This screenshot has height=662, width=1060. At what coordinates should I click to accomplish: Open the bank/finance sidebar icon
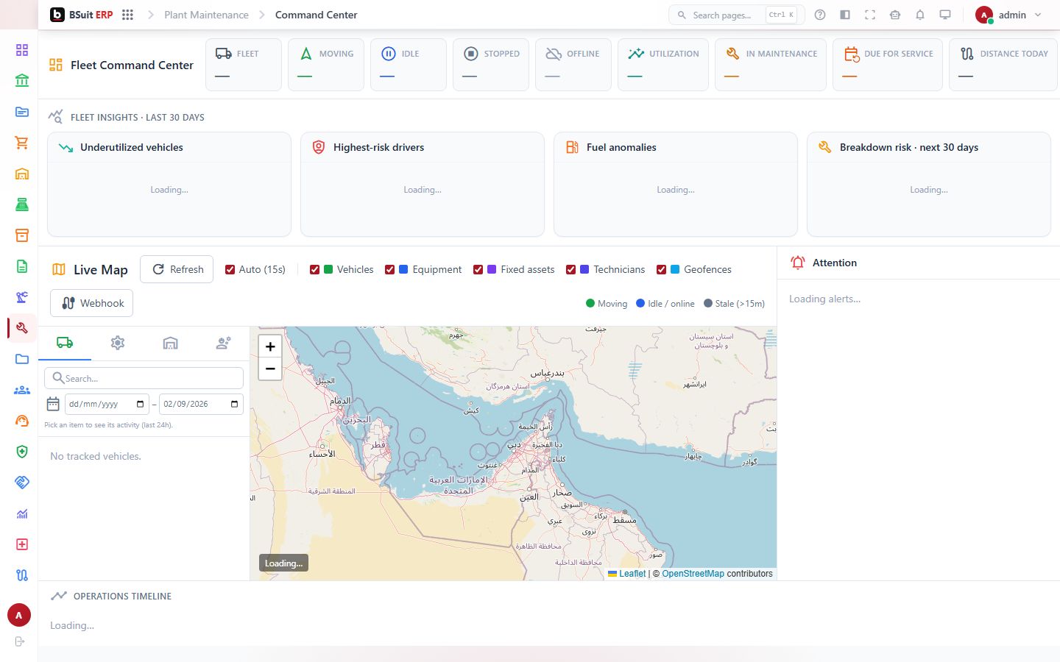tap(22, 81)
